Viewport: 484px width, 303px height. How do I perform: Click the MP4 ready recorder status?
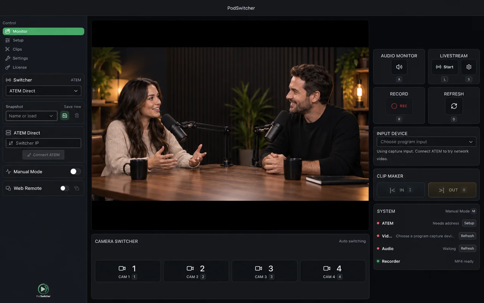tap(464, 261)
